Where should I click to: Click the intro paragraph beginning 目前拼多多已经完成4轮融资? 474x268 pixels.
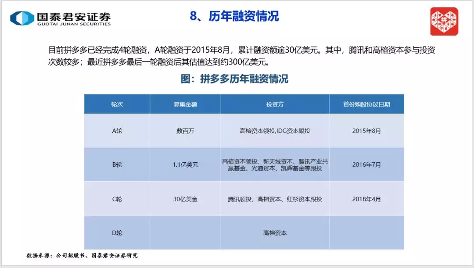(x=241, y=56)
